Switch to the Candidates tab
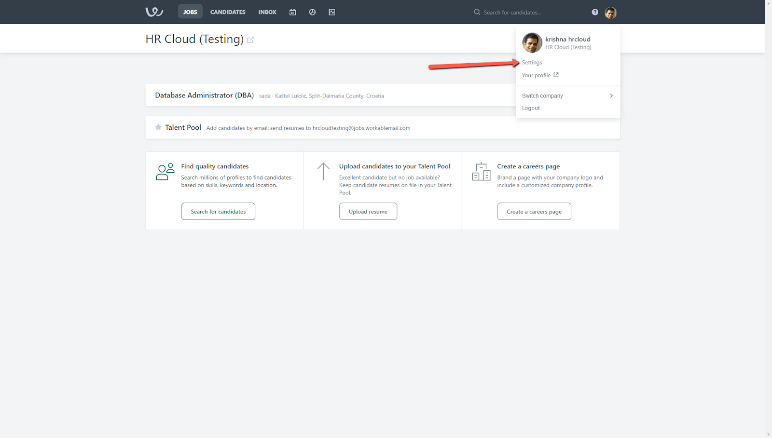 228,12
